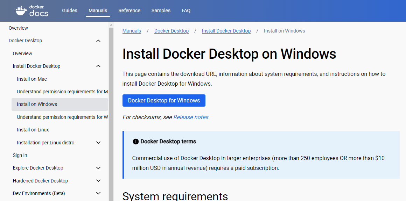Follow the Install Docker Desktop breadcrumb link
This screenshot has height=201, width=406.
226,31
